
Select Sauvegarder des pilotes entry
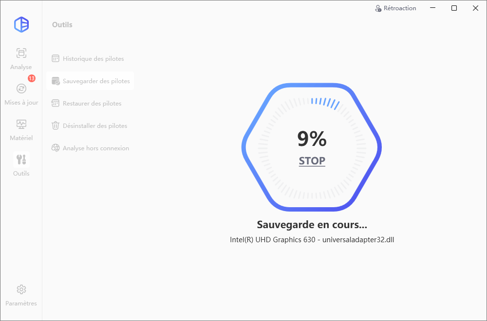click(90, 81)
